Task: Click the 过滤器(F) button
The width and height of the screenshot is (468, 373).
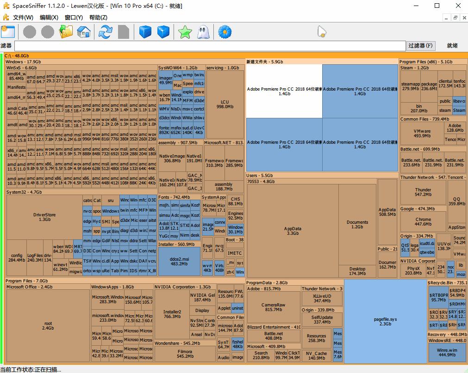Action: pos(421,46)
